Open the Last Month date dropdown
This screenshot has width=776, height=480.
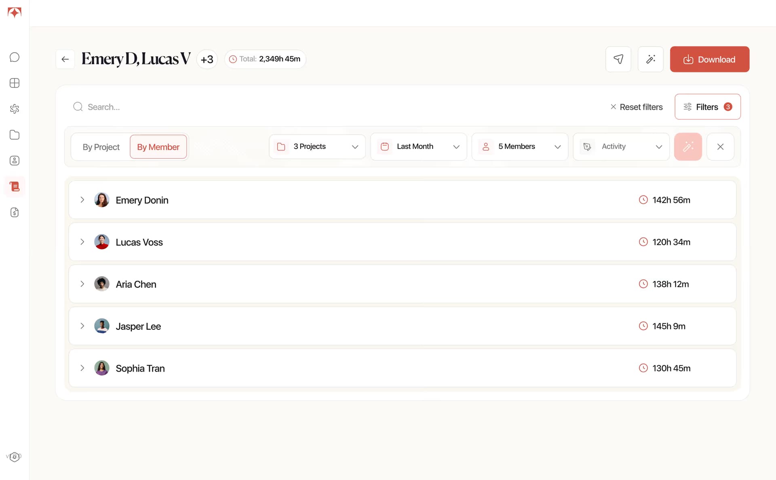(418, 146)
